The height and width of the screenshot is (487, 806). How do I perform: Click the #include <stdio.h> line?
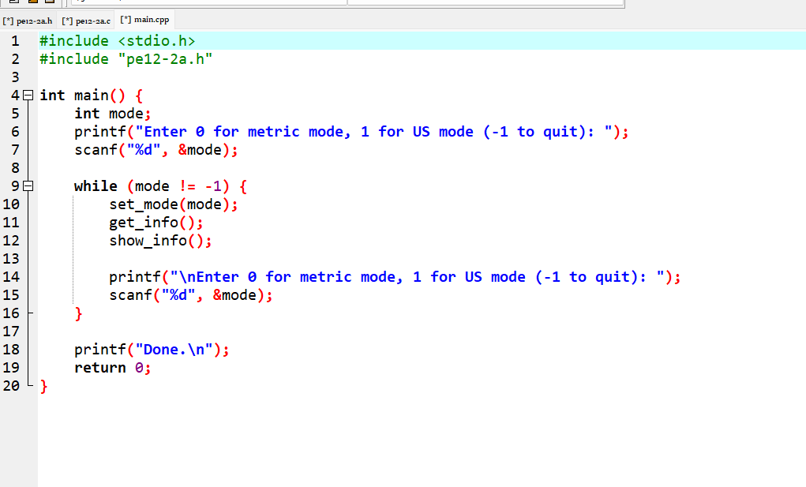point(117,41)
